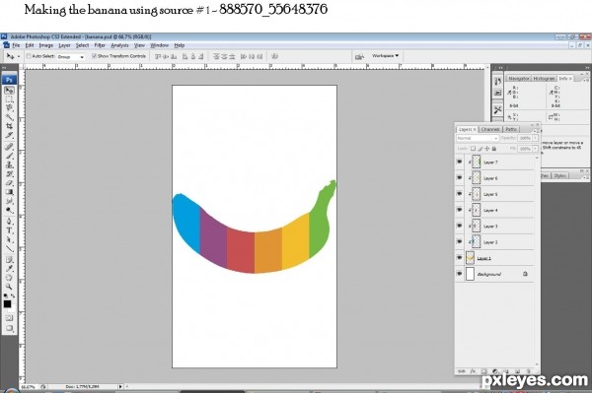This screenshot has height=393, width=592.
Task: Select the Path Selection tool
Action: pos(9,239)
